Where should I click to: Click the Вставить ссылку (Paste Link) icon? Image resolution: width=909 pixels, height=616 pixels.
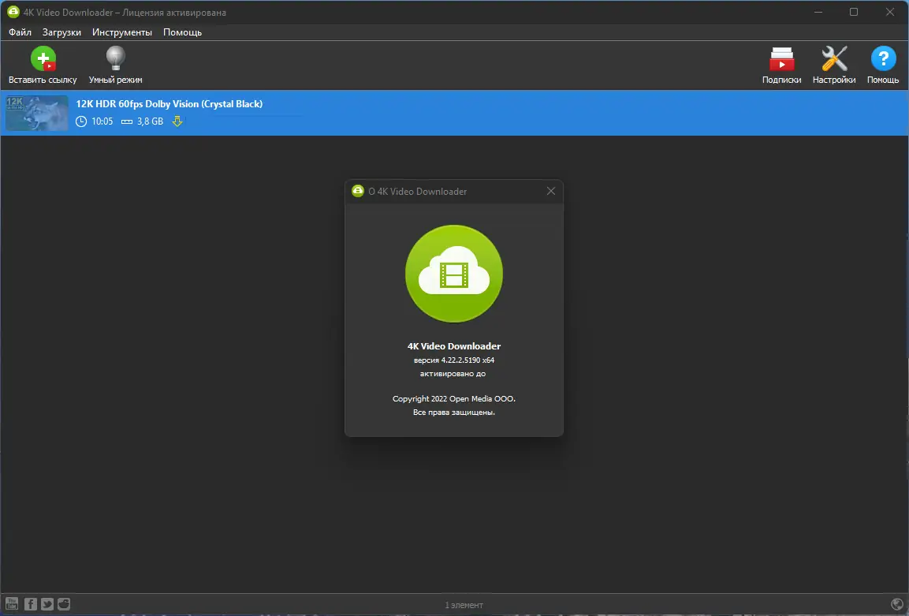click(43, 58)
